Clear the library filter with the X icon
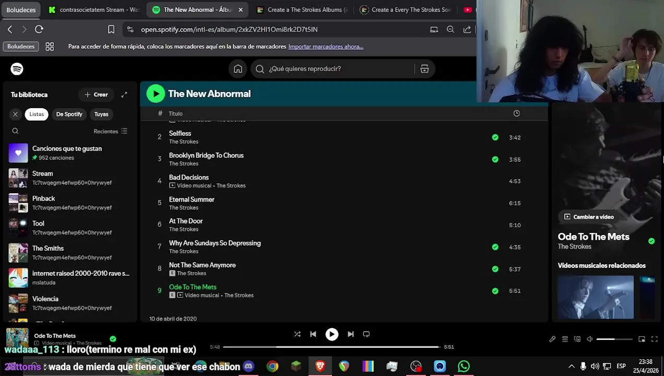Screen dimensions: 664x376 pyautogui.click(x=15, y=114)
